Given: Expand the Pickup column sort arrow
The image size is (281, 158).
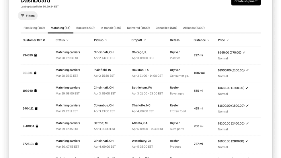Looking at the screenshot, I should pos(106,40).
